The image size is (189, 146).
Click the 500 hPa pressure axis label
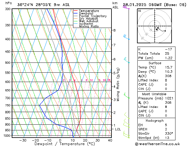pyautogui.click(x=8, y=63)
